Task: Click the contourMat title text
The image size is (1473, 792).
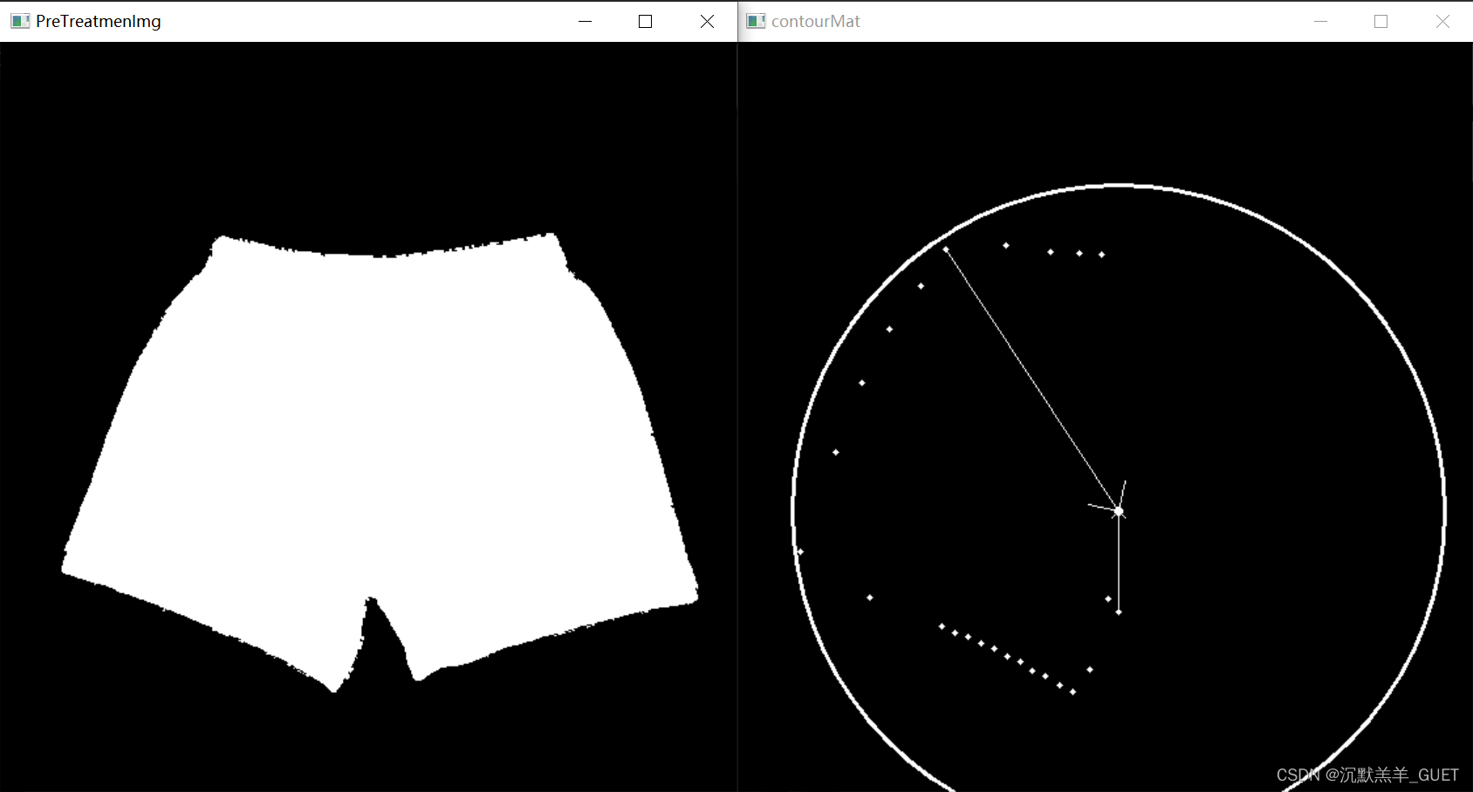Action: [x=816, y=21]
